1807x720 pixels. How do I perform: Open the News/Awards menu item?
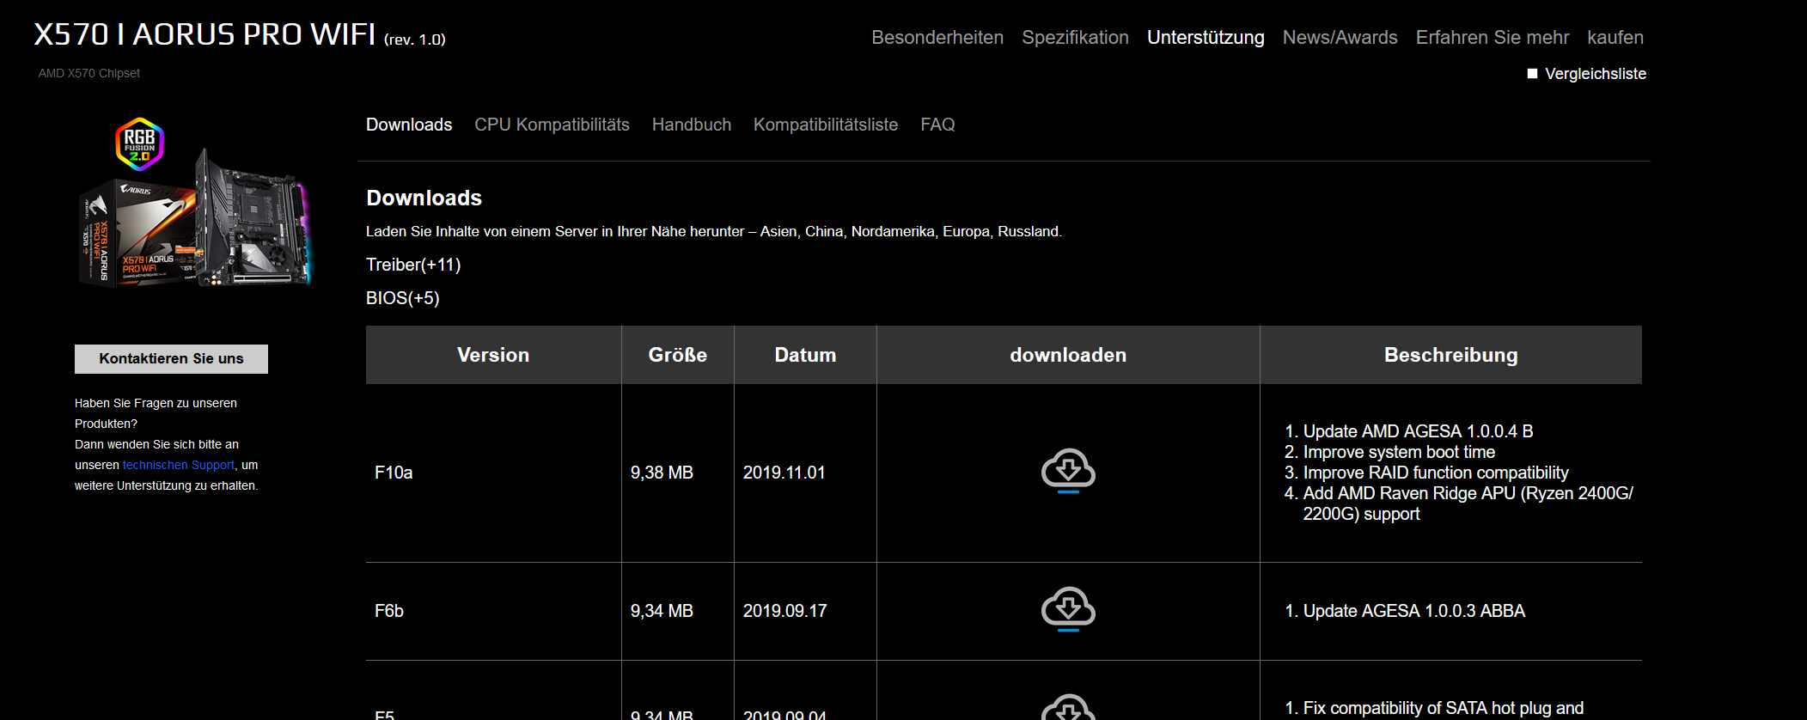[x=1340, y=38]
